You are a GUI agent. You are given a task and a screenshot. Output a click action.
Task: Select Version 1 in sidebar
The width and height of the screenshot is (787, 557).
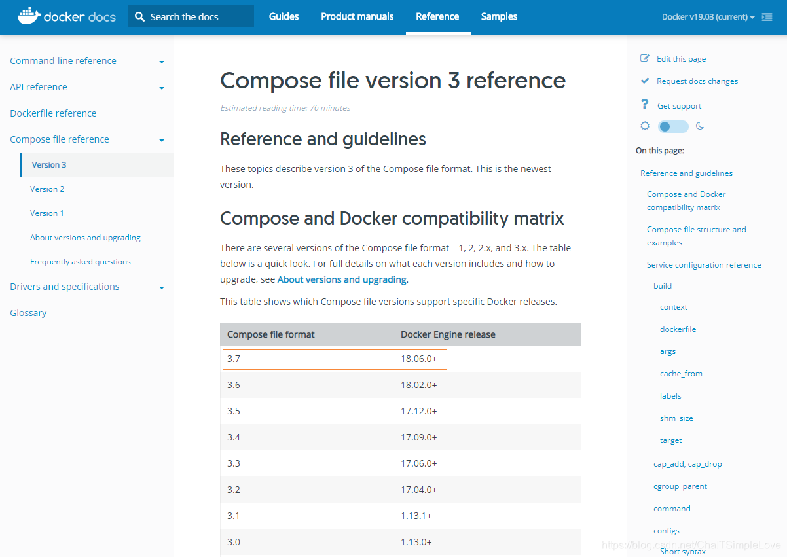(x=47, y=213)
